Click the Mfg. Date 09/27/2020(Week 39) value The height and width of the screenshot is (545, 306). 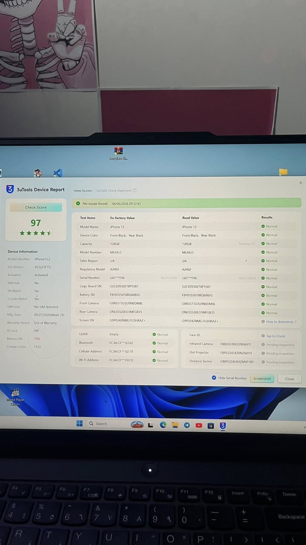49,315
